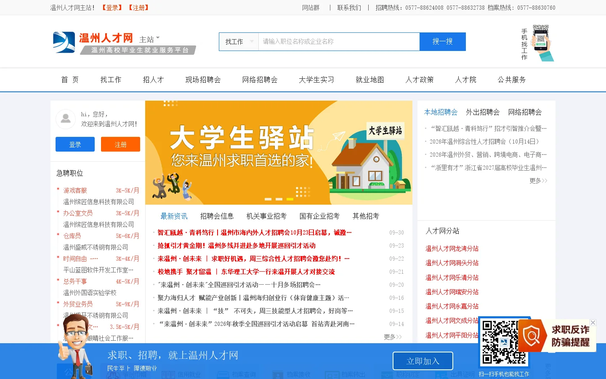The width and height of the screenshot is (606, 379).
Task: Open 公共服务 in main navigation
Action: click(512, 80)
